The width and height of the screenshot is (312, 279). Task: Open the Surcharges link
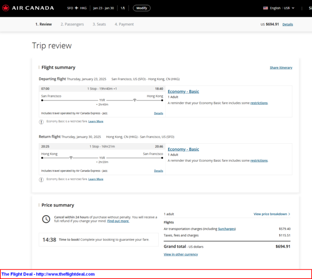click(x=226, y=229)
